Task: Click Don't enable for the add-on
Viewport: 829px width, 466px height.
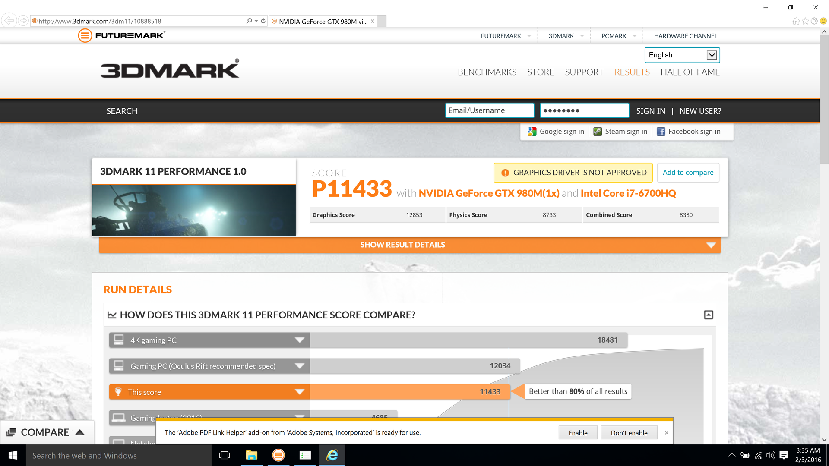Action: click(629, 433)
